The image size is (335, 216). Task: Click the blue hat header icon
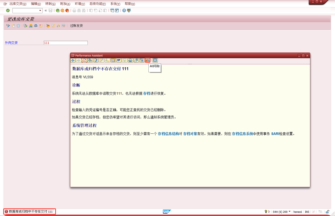36,26
